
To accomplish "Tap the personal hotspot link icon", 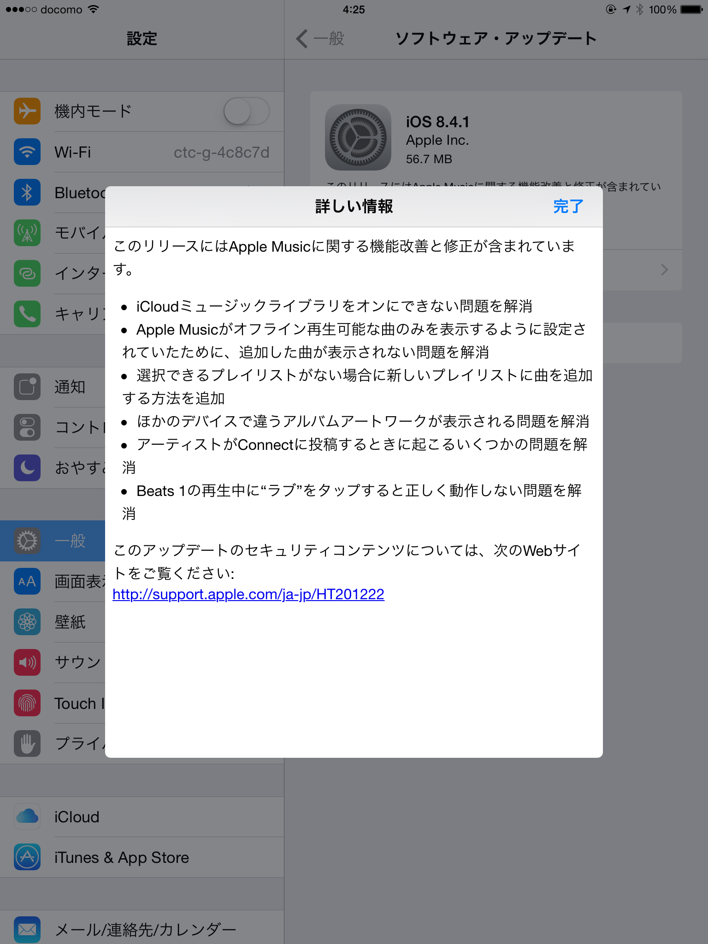I will [27, 273].
